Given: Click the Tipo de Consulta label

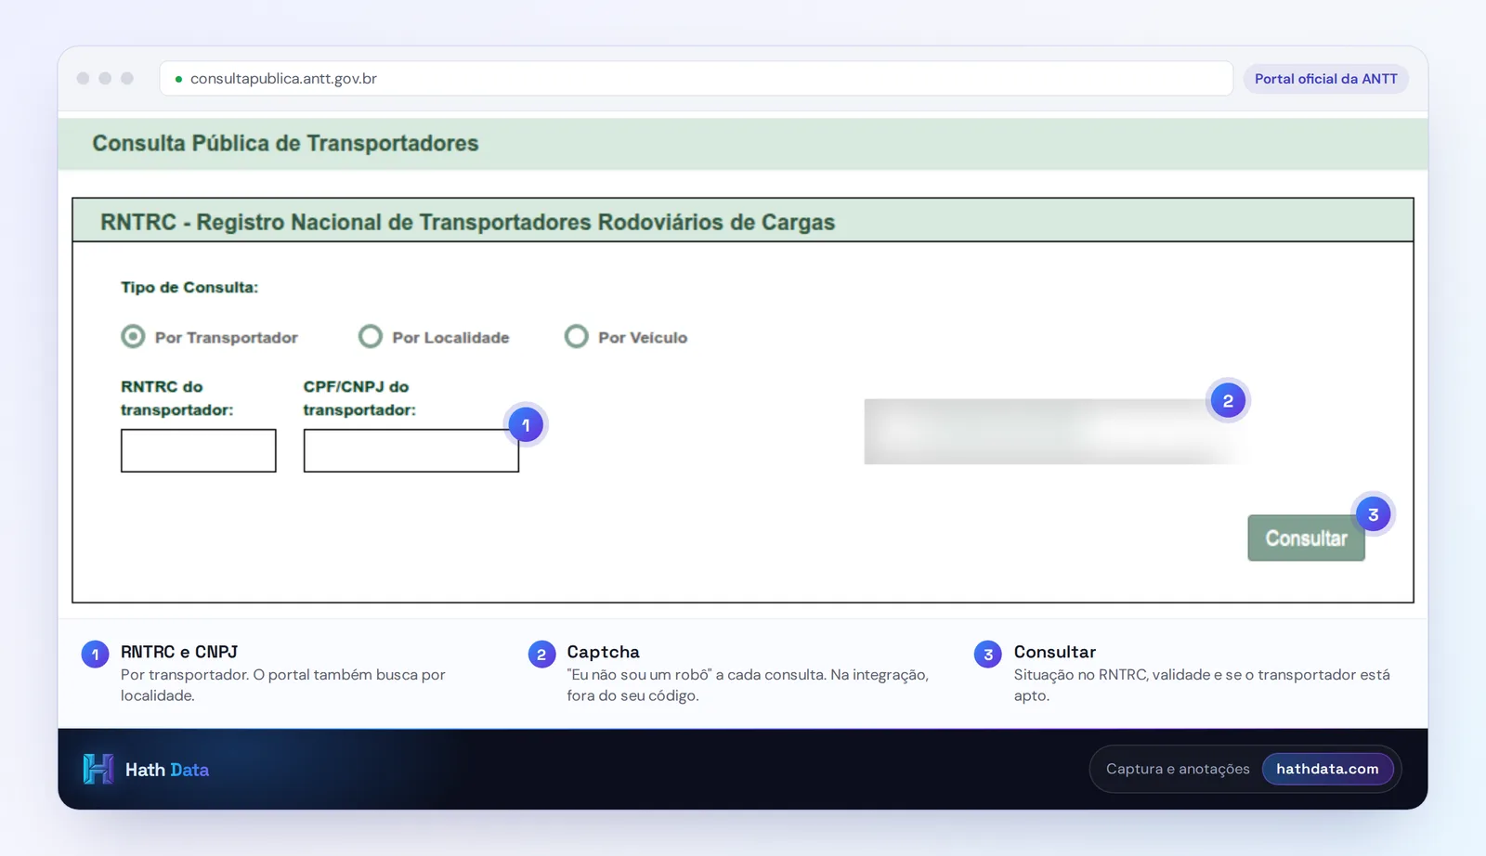Looking at the screenshot, I should point(189,288).
